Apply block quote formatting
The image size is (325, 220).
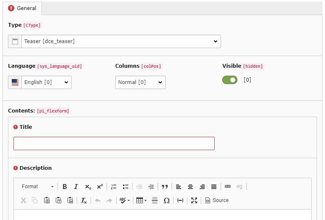coord(165,187)
